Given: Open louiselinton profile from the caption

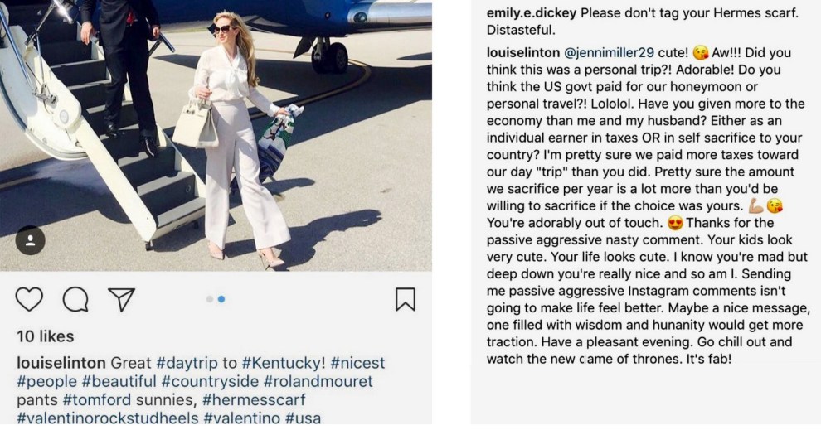Looking at the screenshot, I should tap(61, 364).
